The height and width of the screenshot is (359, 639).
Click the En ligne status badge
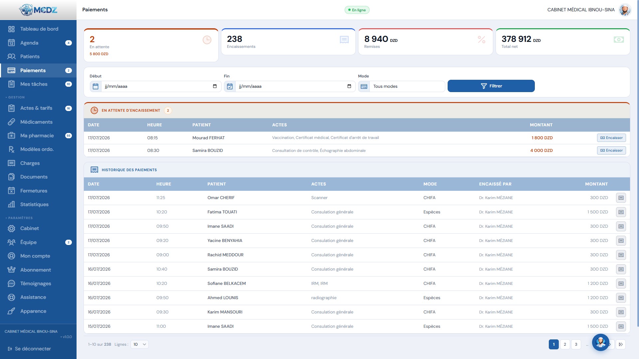357,10
